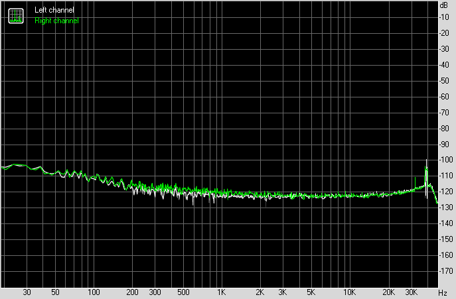Click the 10K frequency axis label
Screen dimensions: 456x299
coord(349,292)
